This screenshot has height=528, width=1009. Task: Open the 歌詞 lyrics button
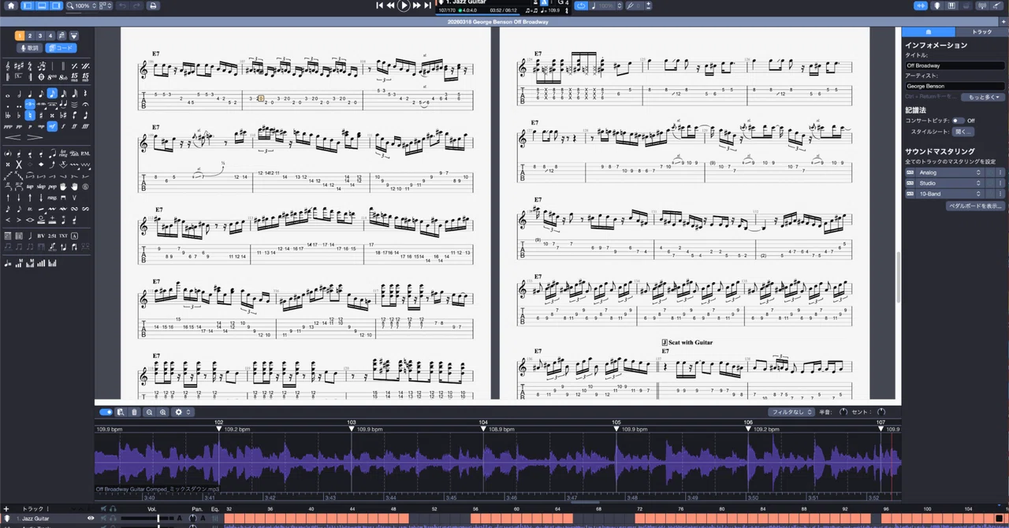pos(30,48)
